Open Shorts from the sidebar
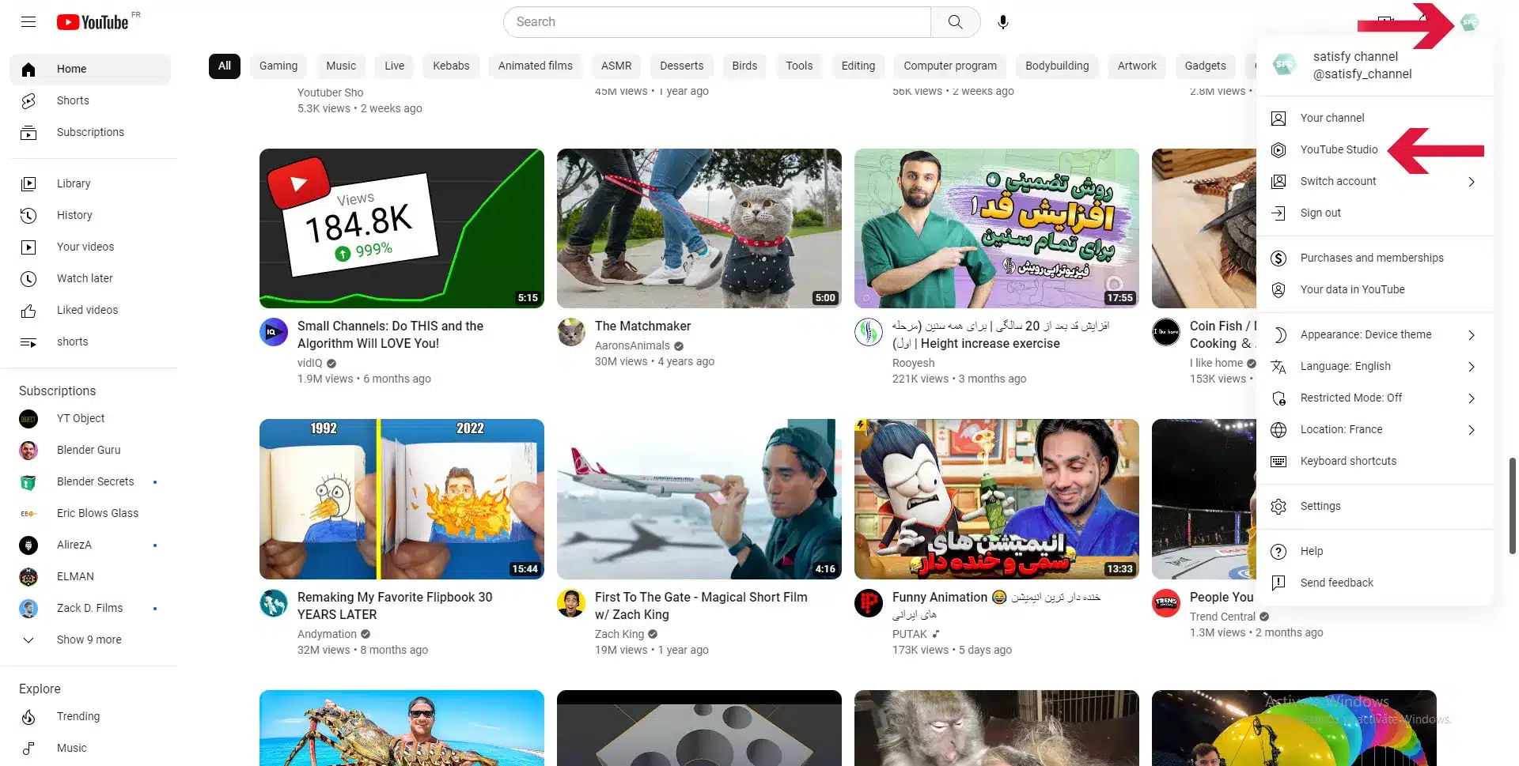 [x=73, y=100]
